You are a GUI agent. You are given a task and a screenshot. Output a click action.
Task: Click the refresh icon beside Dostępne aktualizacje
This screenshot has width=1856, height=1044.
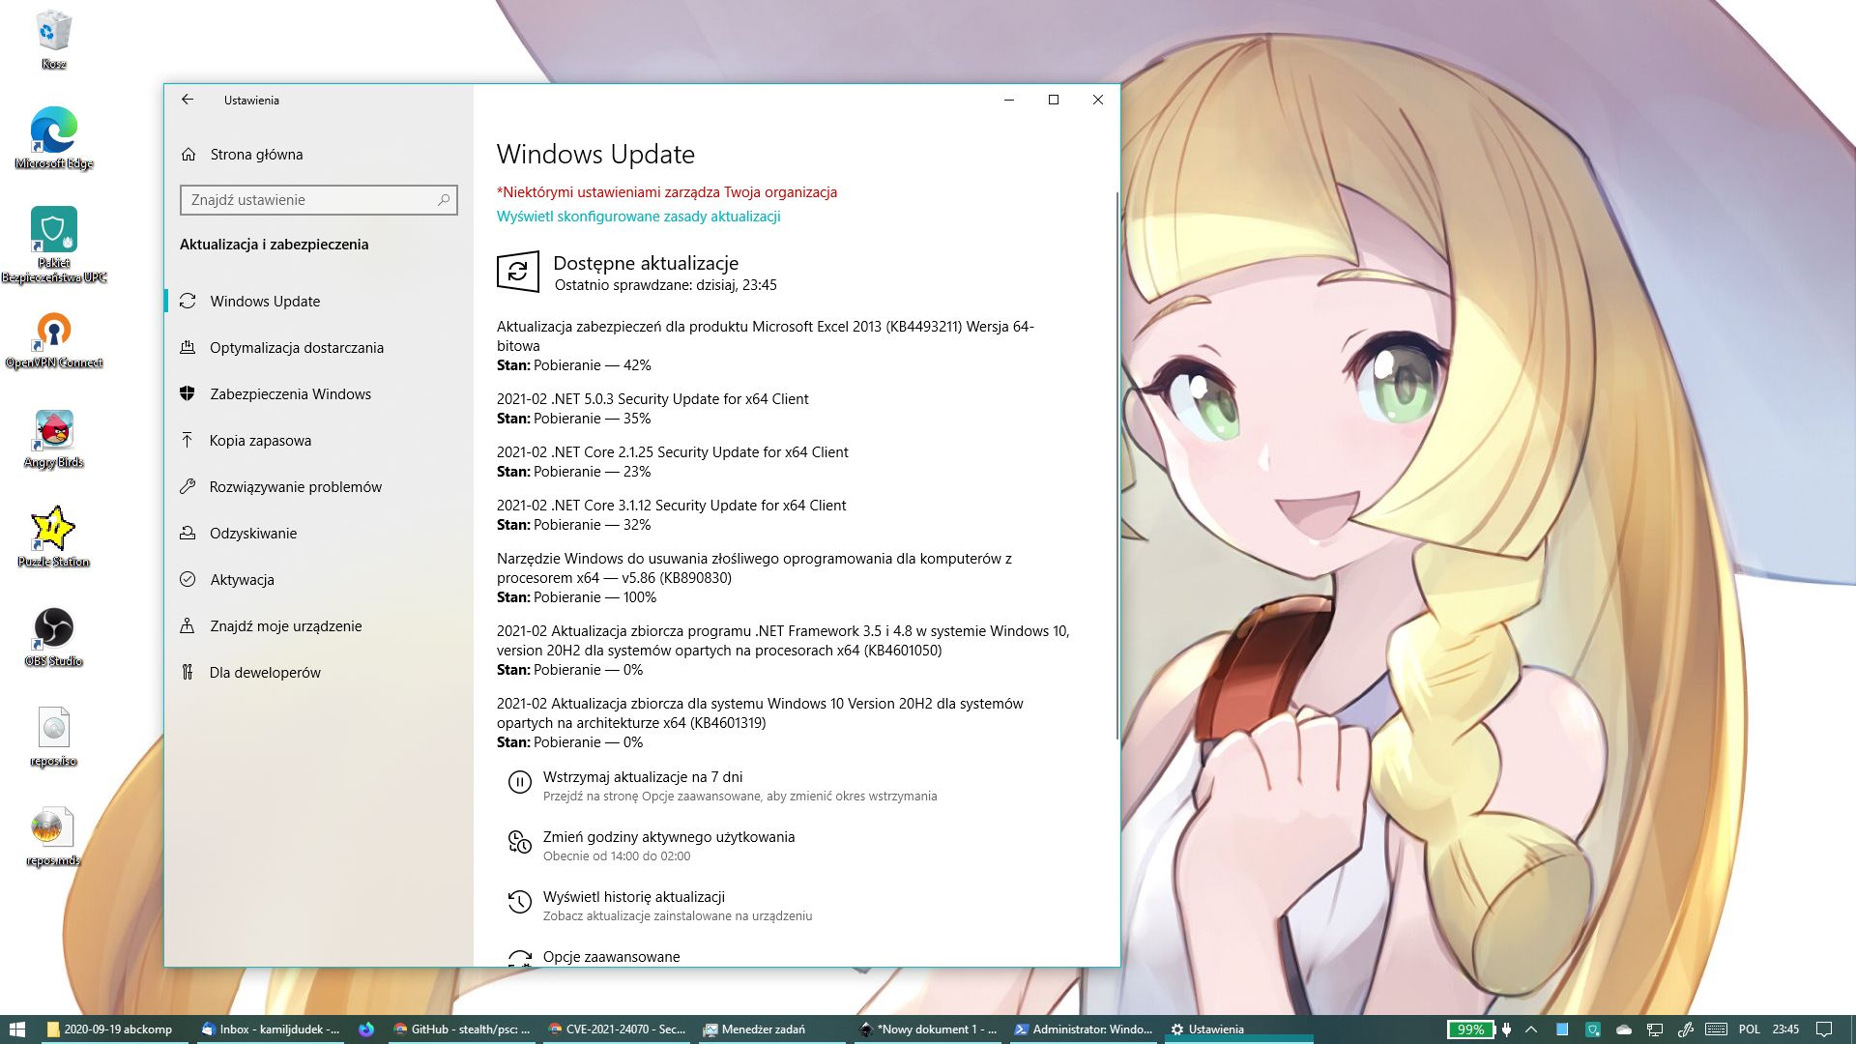518,272
